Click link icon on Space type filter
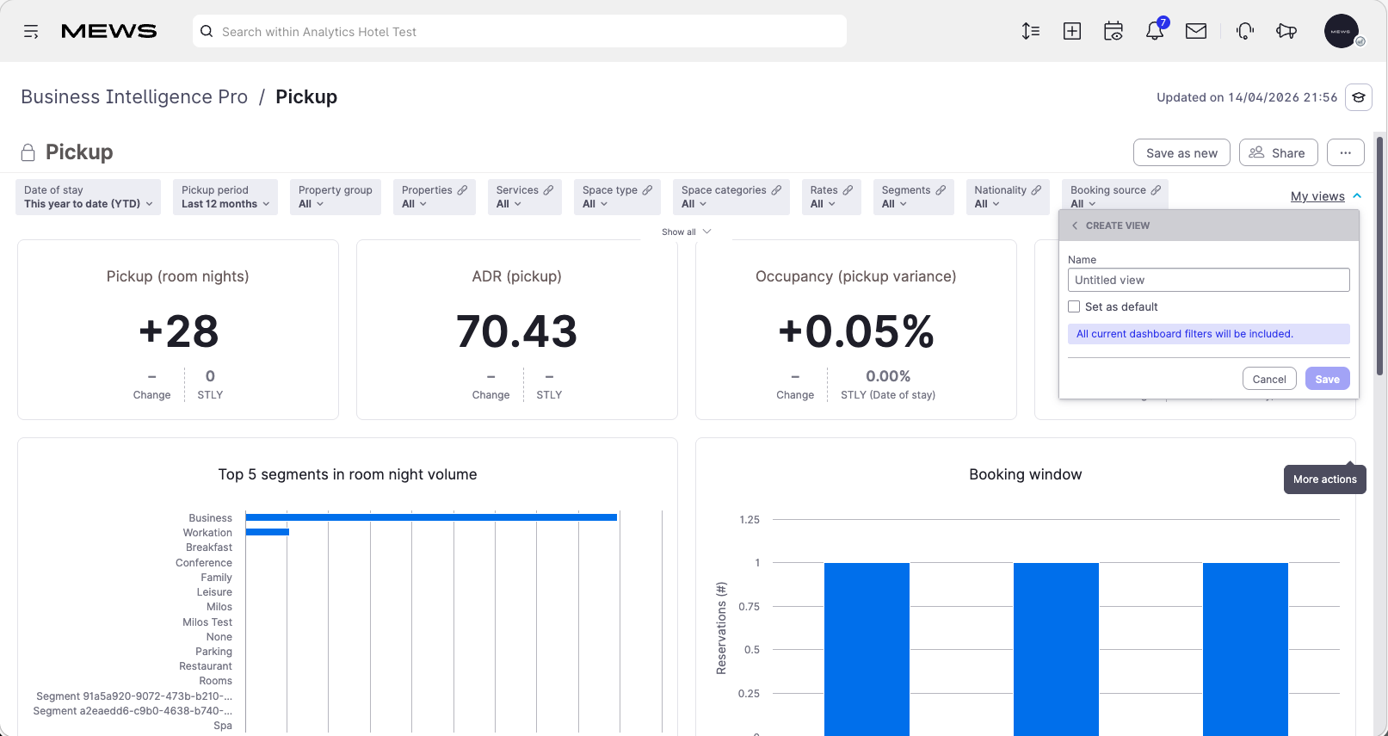The height and width of the screenshot is (736, 1388). point(647,190)
